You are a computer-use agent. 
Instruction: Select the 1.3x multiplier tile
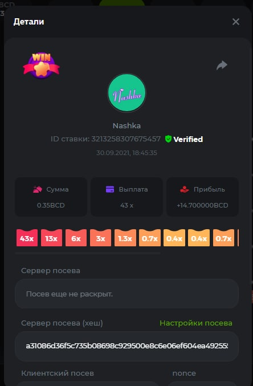pos(125,238)
